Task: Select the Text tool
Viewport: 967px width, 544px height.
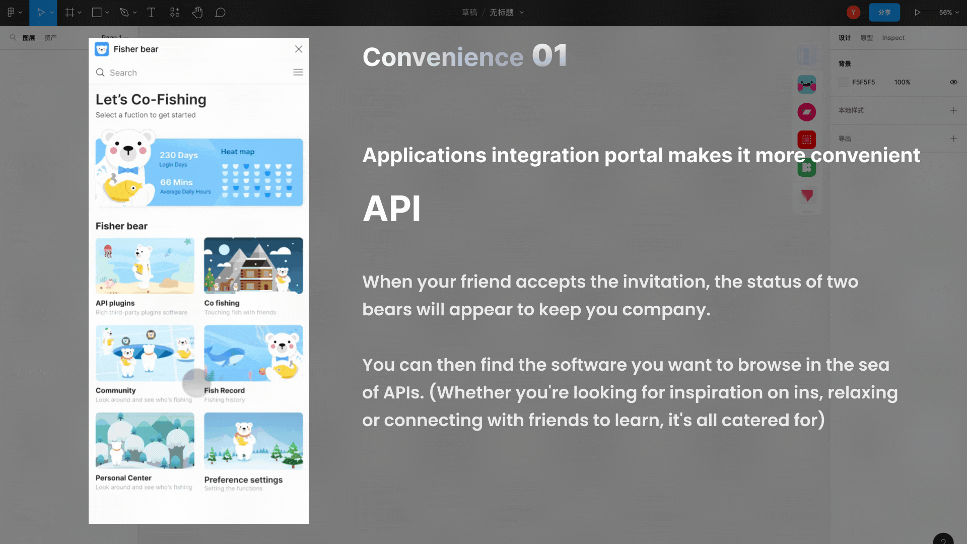Action: [x=151, y=13]
